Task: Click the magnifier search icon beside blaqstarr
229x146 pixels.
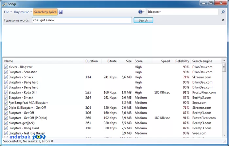Action: pos(223,12)
